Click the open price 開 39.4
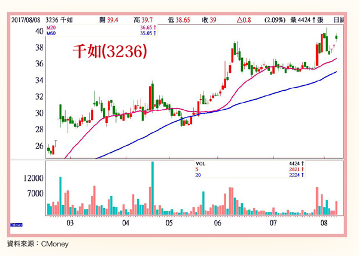Image resolution: width=359 pixels, height=256 pixels. 109,20
